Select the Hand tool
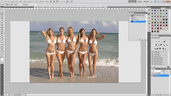This screenshot has height=96, width=171. (x=2, y=53)
